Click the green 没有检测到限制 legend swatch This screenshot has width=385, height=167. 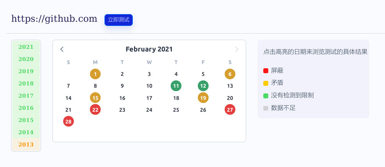266,95
